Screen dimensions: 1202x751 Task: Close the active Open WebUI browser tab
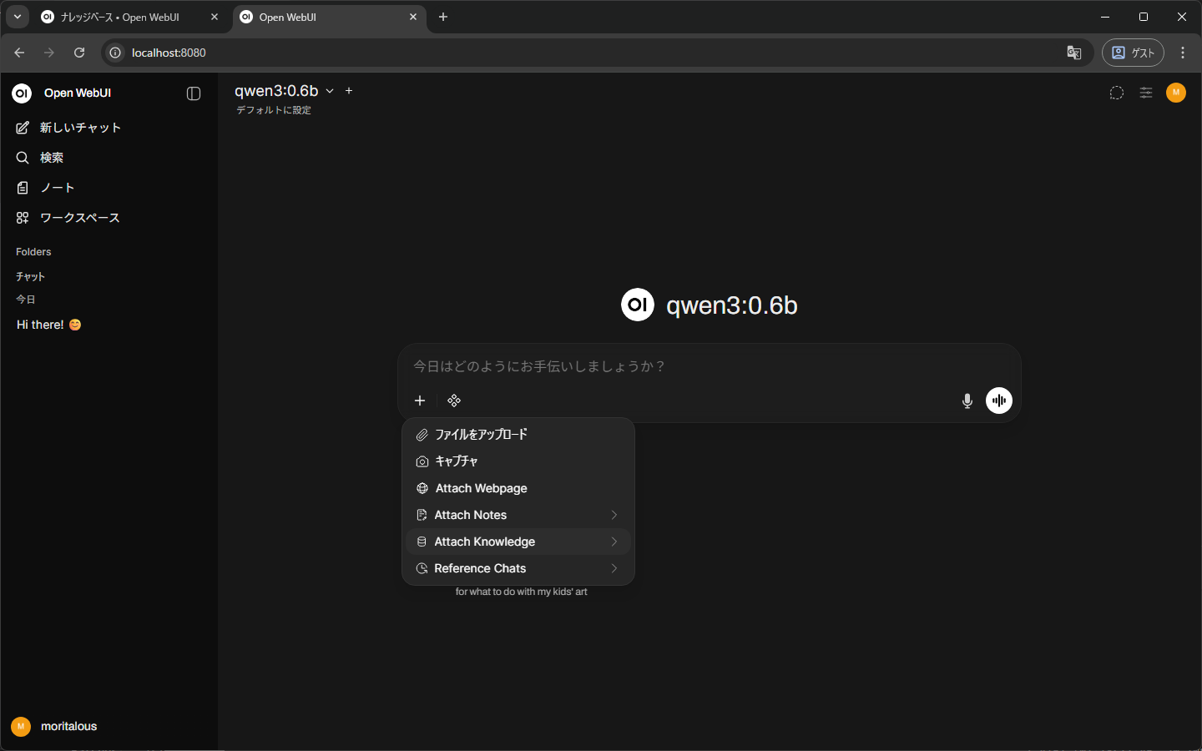(413, 17)
